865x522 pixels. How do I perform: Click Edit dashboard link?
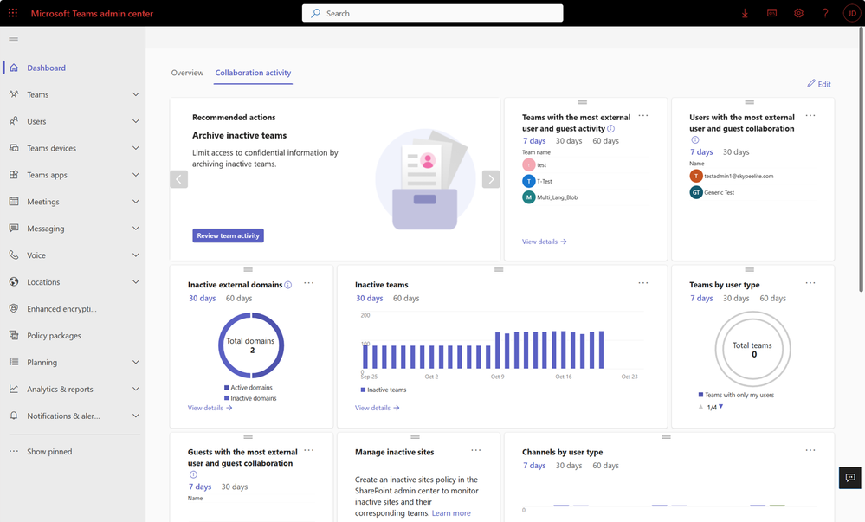tap(819, 84)
